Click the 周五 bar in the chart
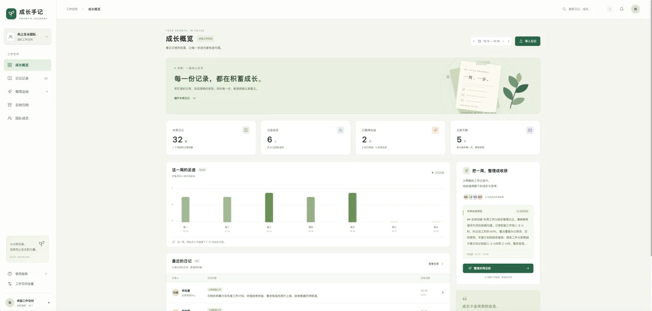 click(352, 207)
